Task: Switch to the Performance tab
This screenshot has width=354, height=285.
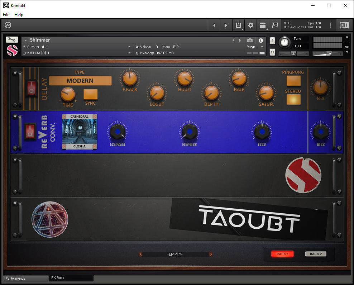Action: [26, 278]
